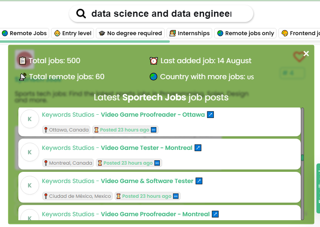Viewport: 320px width, 227px height.
Task: Click the Ciudad de México location tag
Action: click(x=78, y=196)
